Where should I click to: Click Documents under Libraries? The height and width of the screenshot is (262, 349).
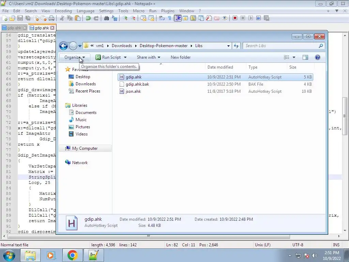tap(86, 113)
